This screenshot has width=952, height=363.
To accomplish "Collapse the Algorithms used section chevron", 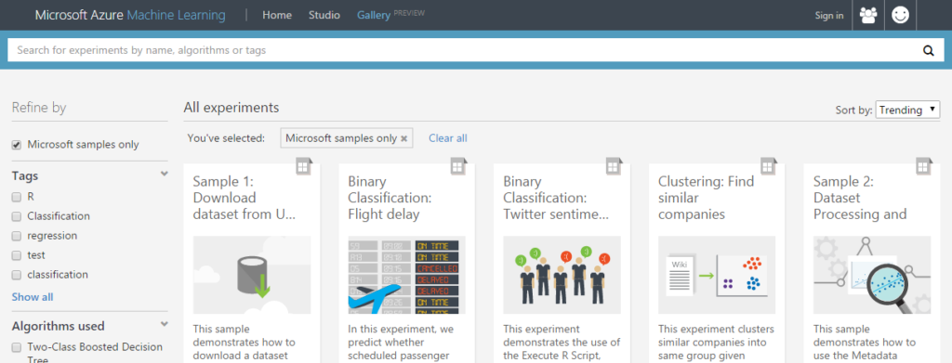I will point(164,324).
